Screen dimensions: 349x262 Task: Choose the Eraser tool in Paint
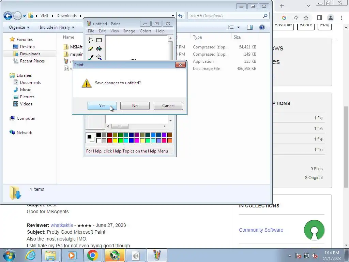click(90, 48)
